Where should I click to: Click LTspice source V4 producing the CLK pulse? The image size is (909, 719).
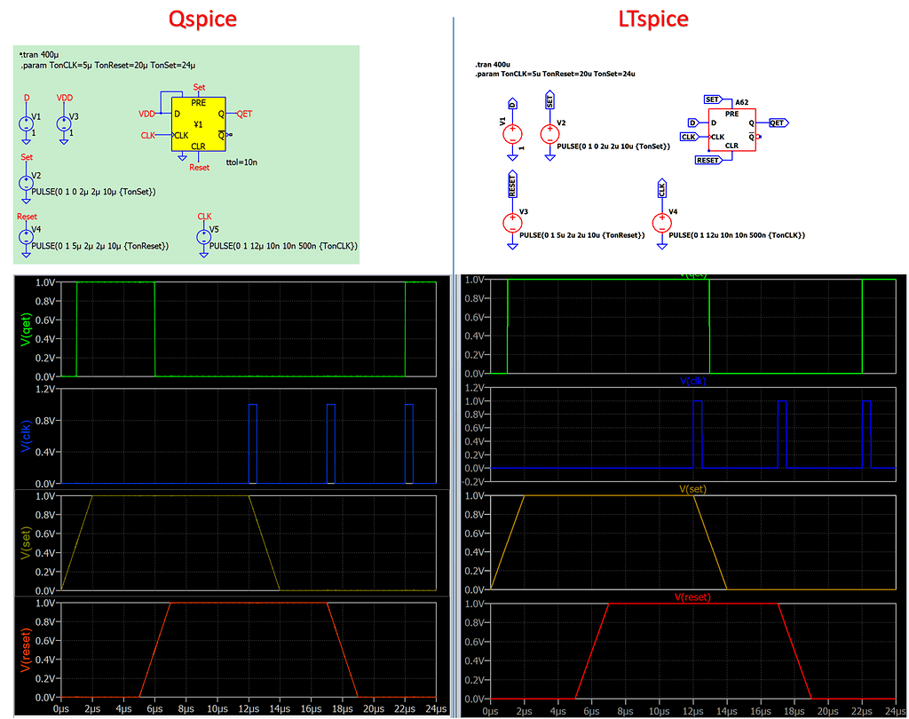pyautogui.click(x=661, y=220)
